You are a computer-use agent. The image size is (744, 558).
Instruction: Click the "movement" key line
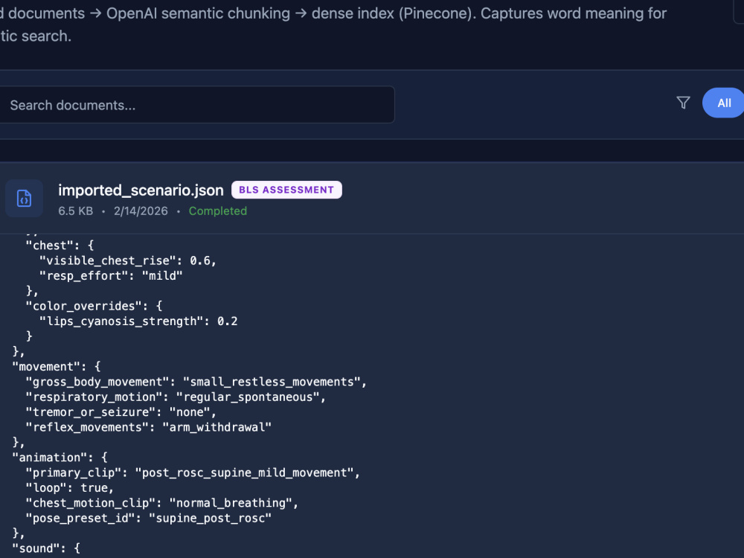[x=57, y=367]
